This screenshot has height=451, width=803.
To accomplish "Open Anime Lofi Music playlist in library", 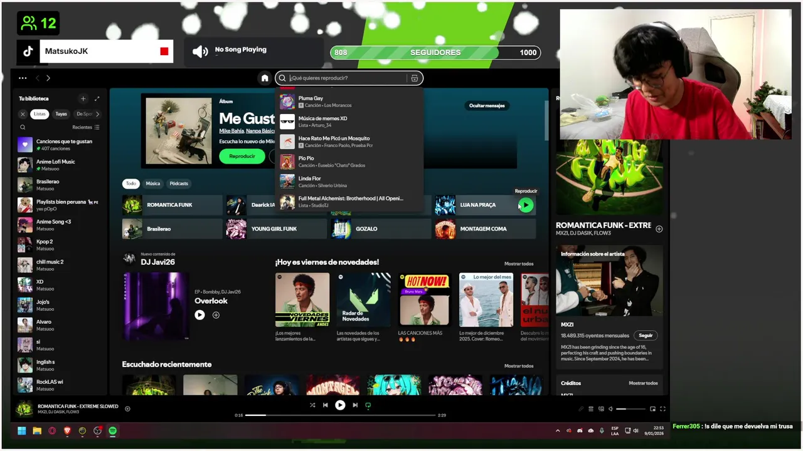I will (60, 165).
